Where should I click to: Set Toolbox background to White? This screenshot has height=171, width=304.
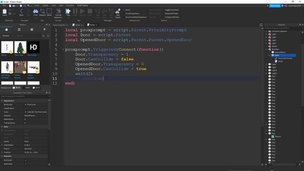(17, 87)
